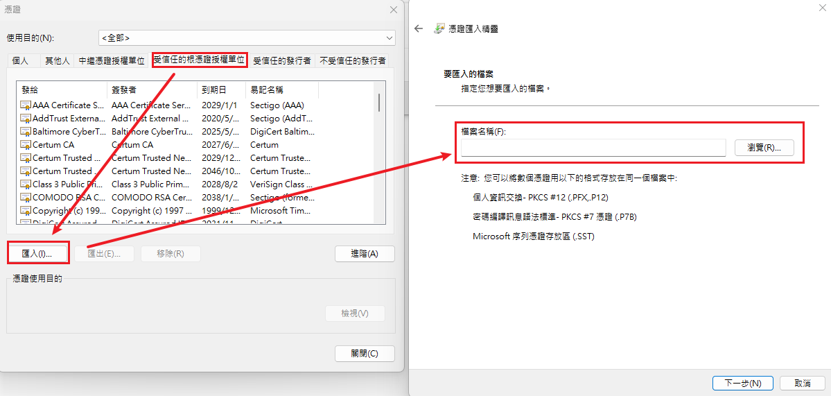Click the 匯入(I)... button
Screen dimensions: 831x396
(x=37, y=253)
